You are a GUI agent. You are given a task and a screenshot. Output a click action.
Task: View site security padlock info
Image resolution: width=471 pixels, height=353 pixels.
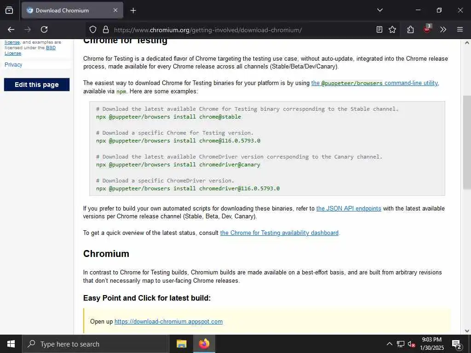(105, 29)
